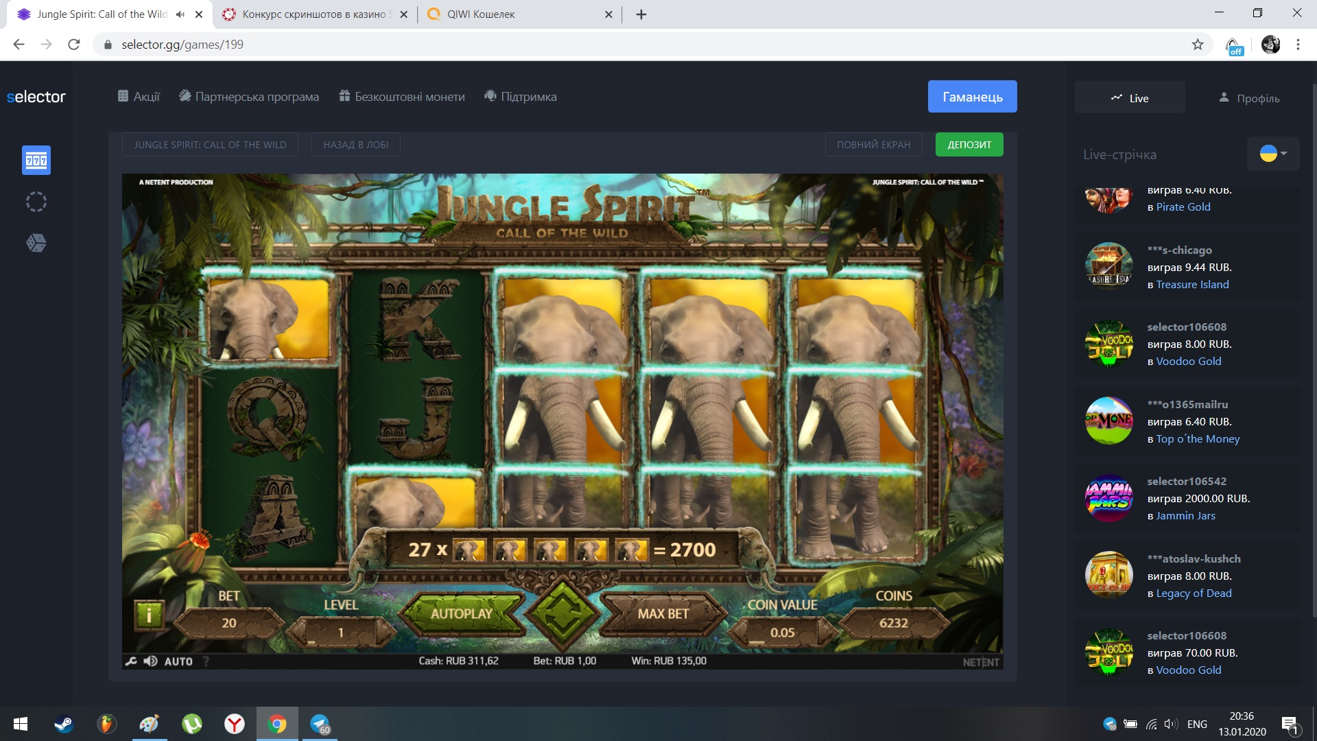The width and height of the screenshot is (1317, 741).
Task: Click the circular loading sidebar icon
Action: (36, 202)
